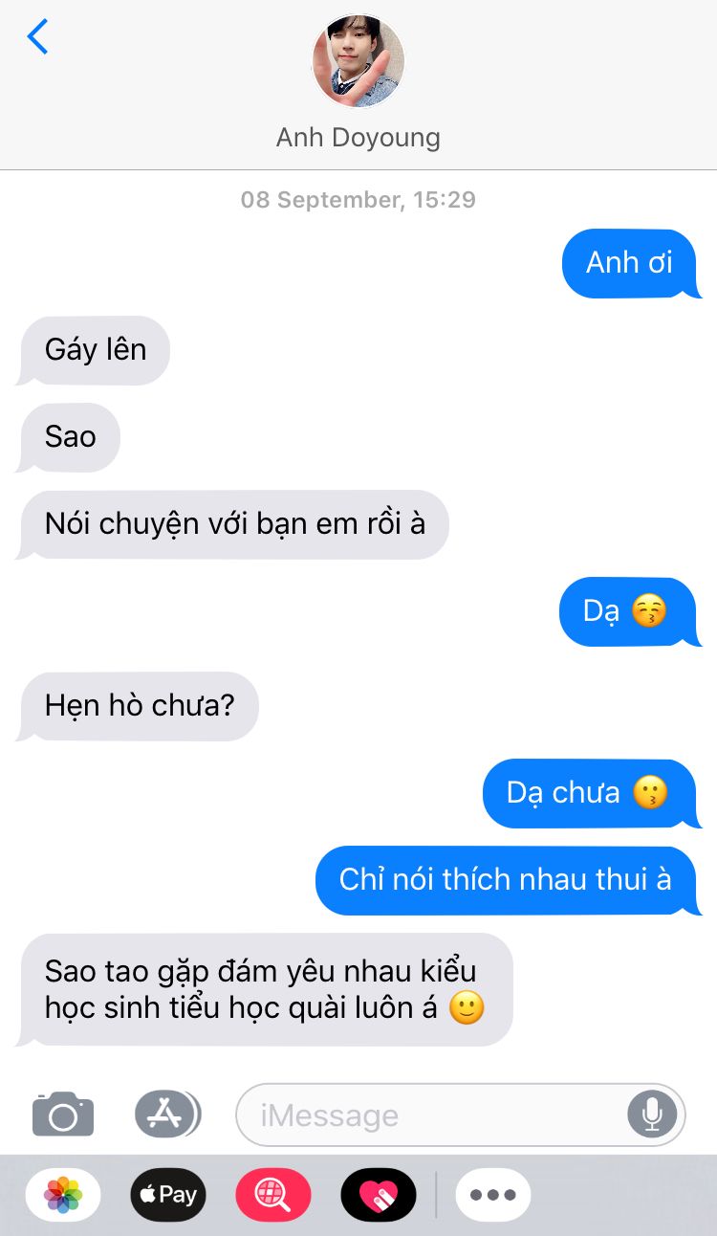Tap the "Dạ chưa" blue message bubble
The width and height of the screenshot is (717, 1236).
click(x=591, y=793)
